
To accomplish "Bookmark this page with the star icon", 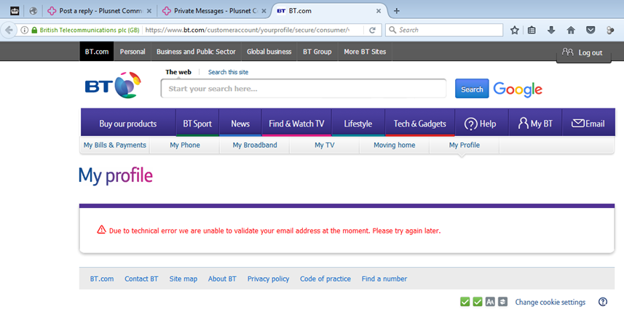I will click(x=515, y=30).
